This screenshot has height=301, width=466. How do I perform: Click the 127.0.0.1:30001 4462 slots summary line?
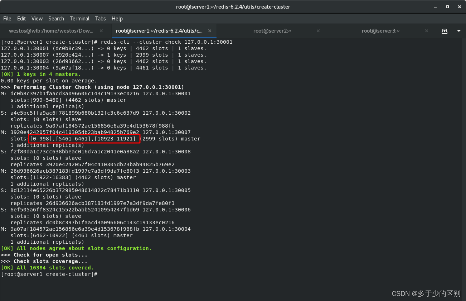point(103,48)
